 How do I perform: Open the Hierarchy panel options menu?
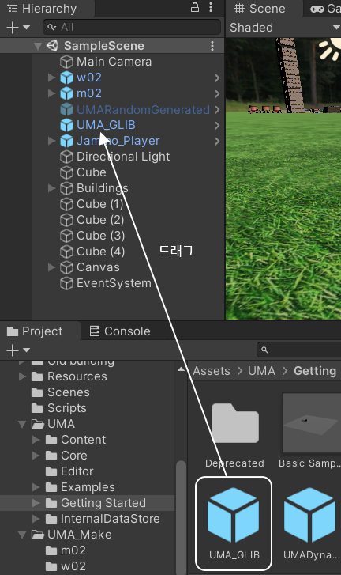point(211,7)
